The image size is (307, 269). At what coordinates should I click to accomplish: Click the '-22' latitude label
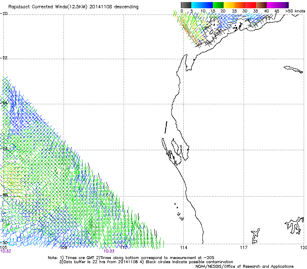pos(4,58)
